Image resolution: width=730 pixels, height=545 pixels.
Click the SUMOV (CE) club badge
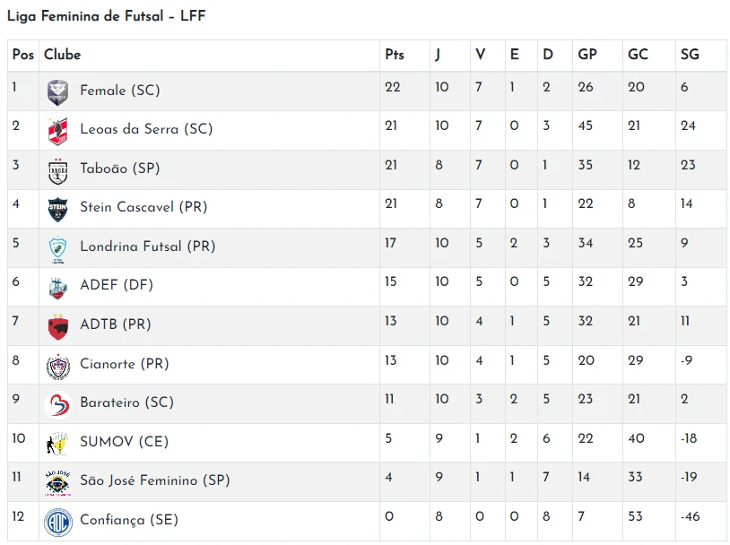pyautogui.click(x=58, y=443)
